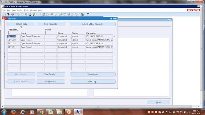Image resolution: width=205 pixels, height=115 pixels.
Task: Open Google Chrome from the taskbar
Action: tap(41, 112)
